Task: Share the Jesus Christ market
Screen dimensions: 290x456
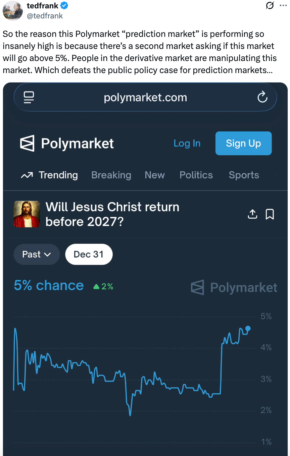Action: coord(252,214)
